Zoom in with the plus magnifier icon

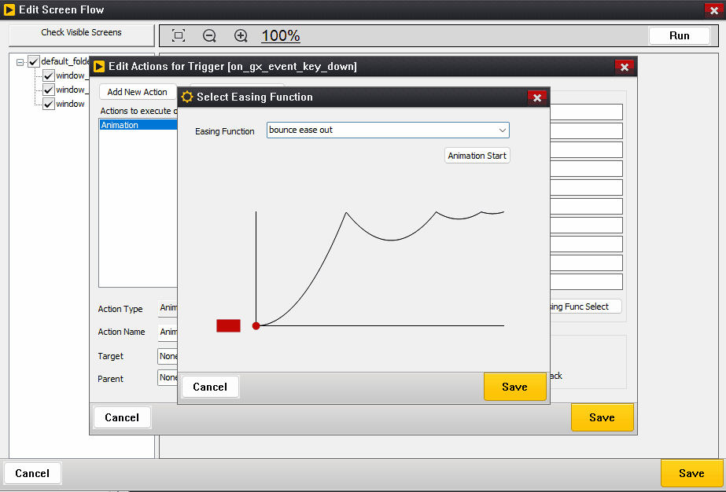click(x=241, y=35)
